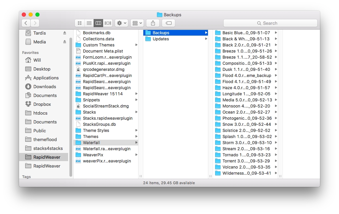
Task: Open the Black & Wh... backup folder
Action: coord(246,39)
